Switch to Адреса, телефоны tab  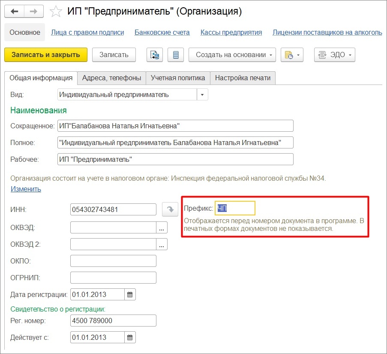tap(111, 78)
